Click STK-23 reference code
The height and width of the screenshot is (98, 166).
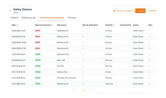[x=16, y=13]
